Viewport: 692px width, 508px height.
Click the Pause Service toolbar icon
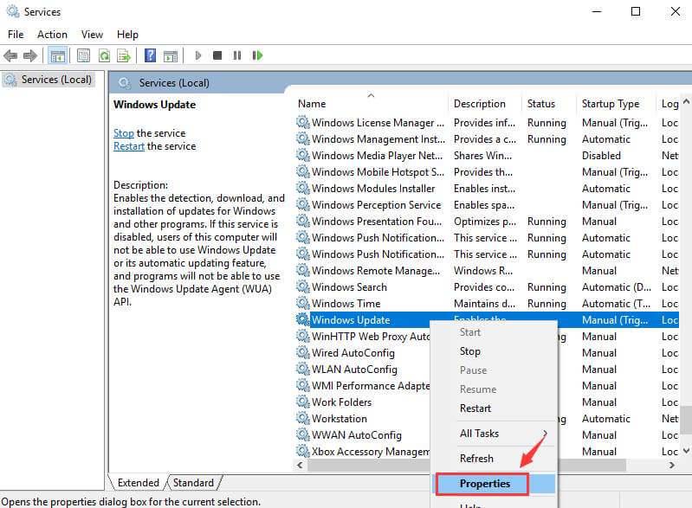[236, 55]
